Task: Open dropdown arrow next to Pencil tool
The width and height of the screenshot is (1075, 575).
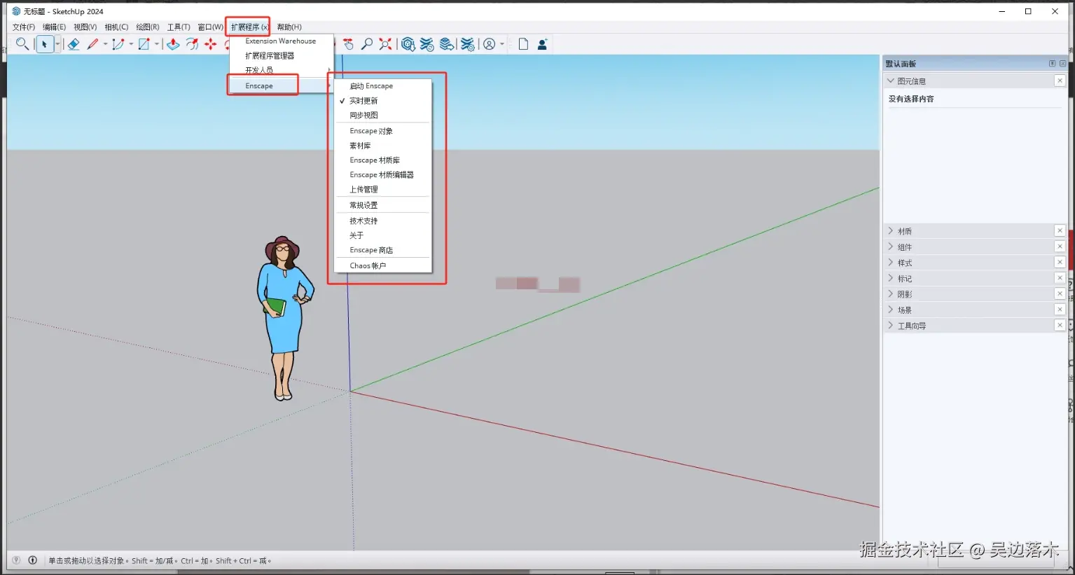Action: (x=105, y=44)
